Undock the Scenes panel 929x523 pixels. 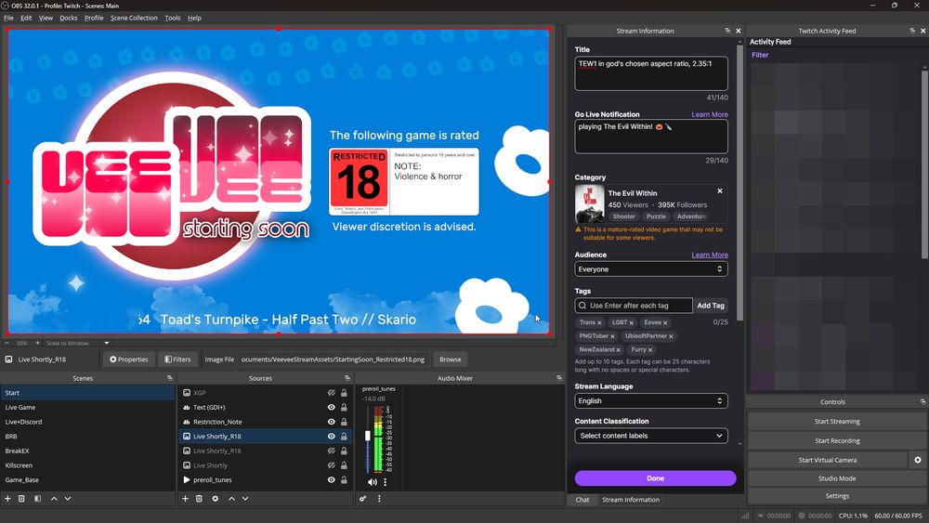coord(169,378)
